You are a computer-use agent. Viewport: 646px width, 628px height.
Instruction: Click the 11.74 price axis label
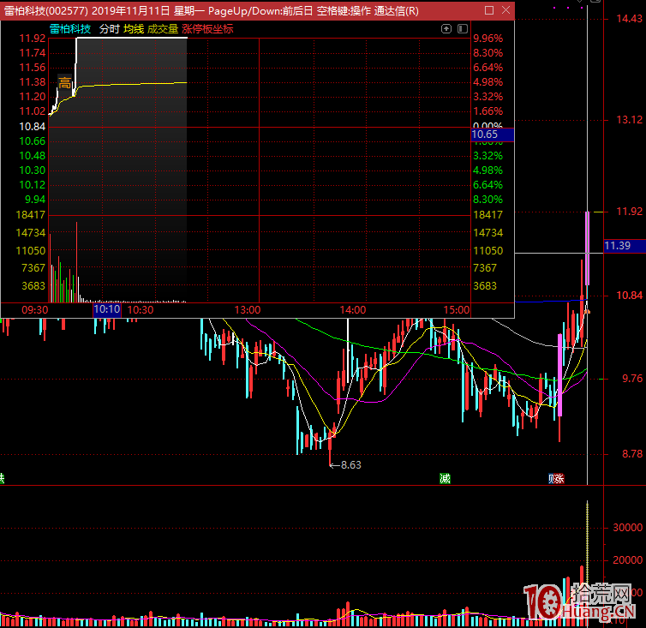coord(33,53)
